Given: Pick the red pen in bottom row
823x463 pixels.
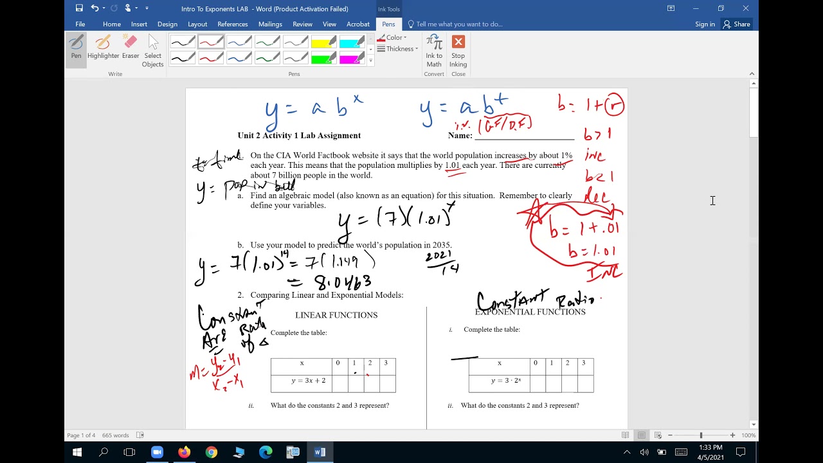Looking at the screenshot, I should click(211, 58).
